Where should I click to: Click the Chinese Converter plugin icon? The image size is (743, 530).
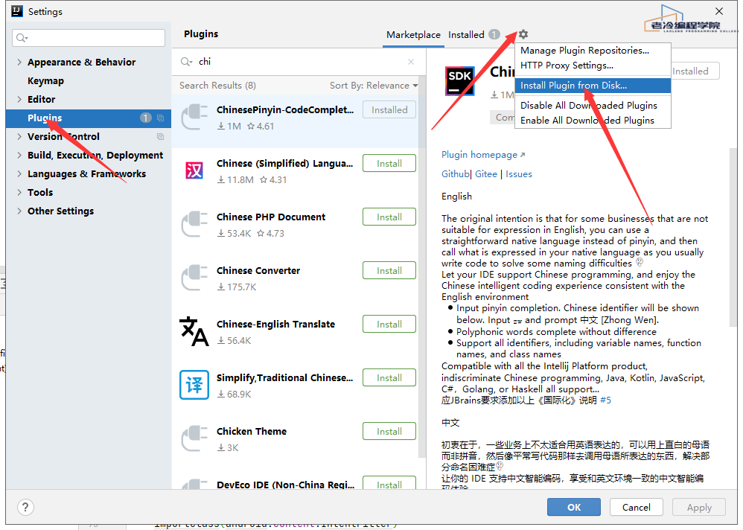pyautogui.click(x=194, y=278)
